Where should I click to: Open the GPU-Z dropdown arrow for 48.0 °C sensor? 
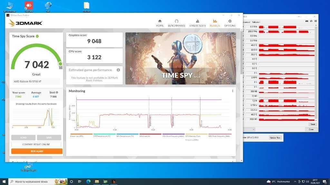coord(244,45)
